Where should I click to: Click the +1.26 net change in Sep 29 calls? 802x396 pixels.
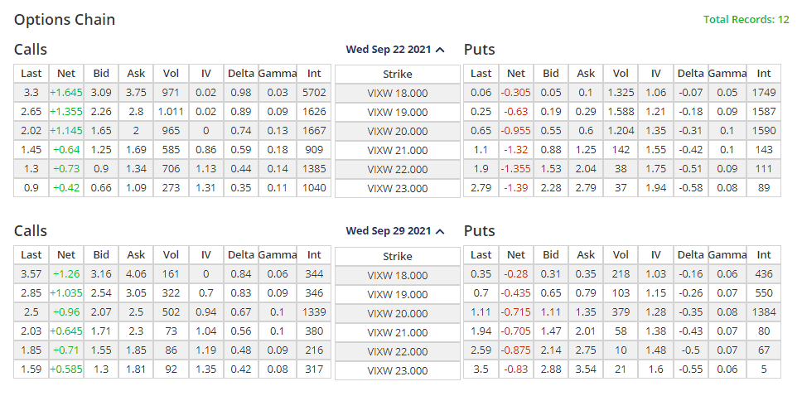click(66, 274)
